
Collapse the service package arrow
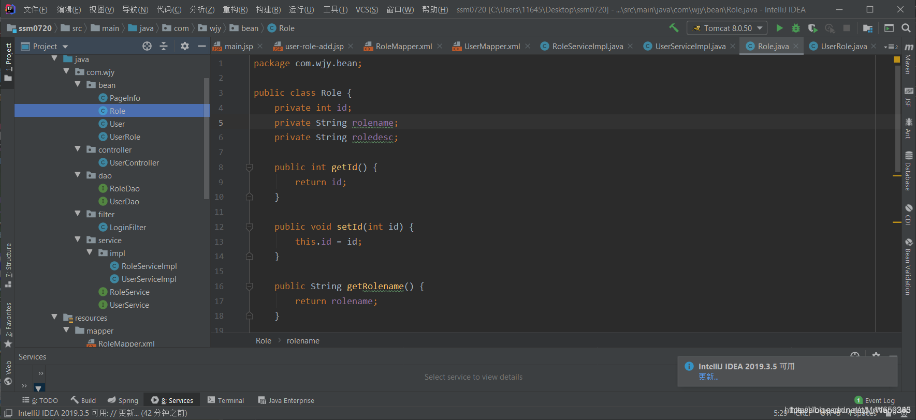coord(78,239)
